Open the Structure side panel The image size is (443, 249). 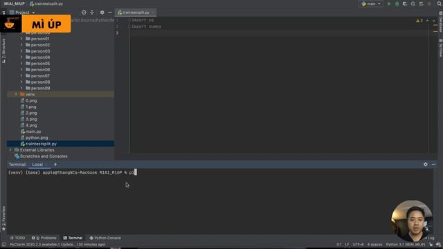[3, 50]
